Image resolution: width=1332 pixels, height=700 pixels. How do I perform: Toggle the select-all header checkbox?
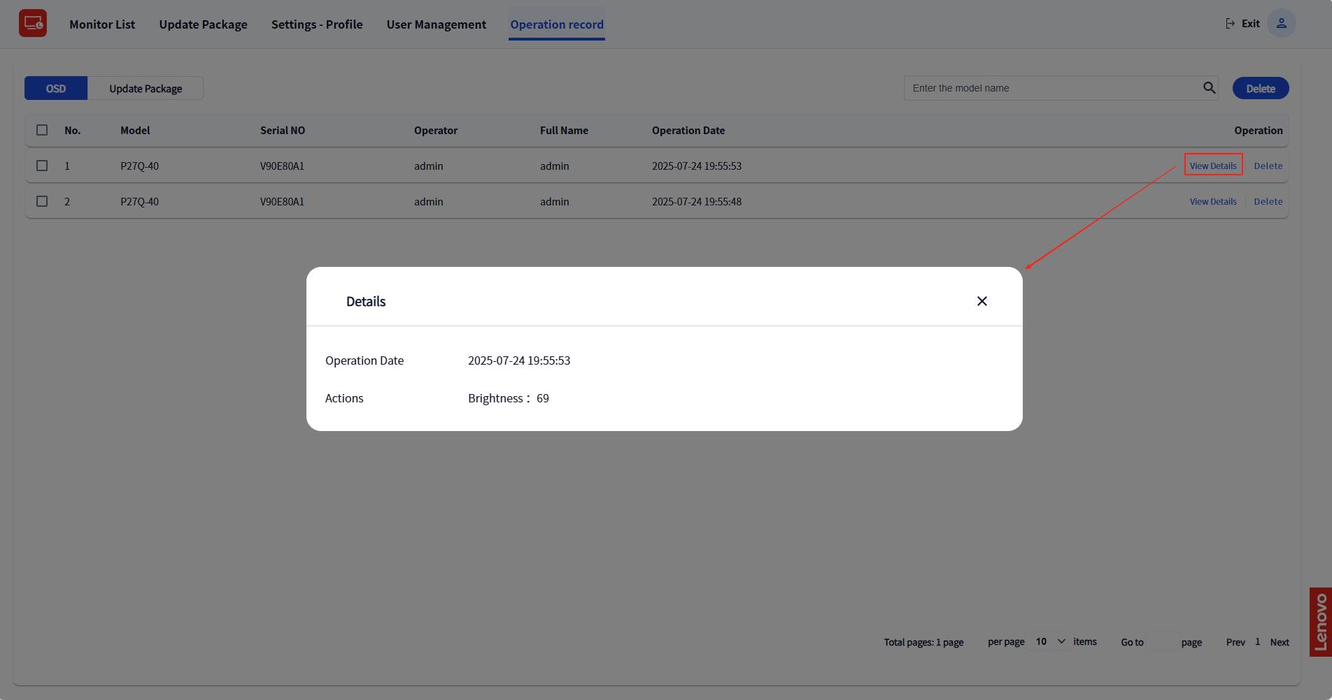click(x=42, y=130)
